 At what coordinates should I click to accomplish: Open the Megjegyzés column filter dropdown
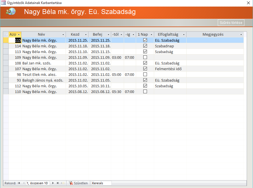tap(241, 35)
